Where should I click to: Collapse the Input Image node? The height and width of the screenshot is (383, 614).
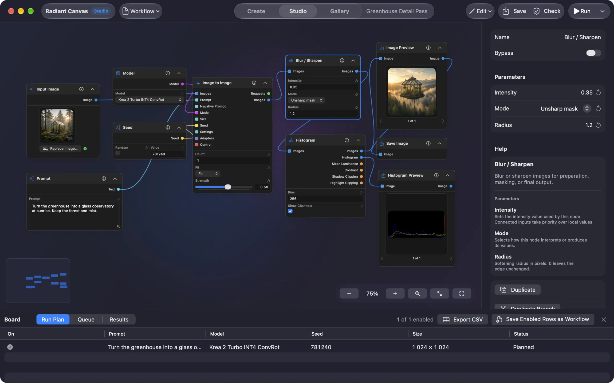click(93, 89)
